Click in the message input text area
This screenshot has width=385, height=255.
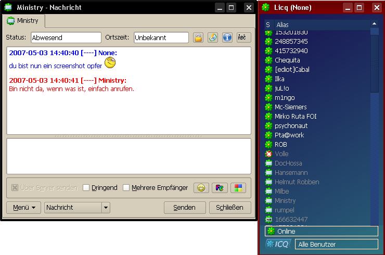(x=129, y=156)
